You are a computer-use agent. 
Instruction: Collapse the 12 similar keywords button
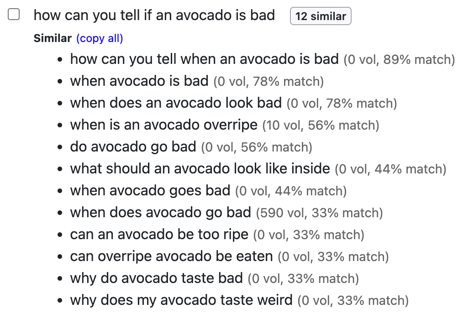pos(321,16)
